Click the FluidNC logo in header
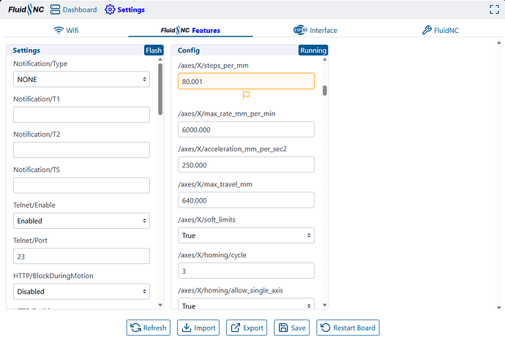 (26, 10)
